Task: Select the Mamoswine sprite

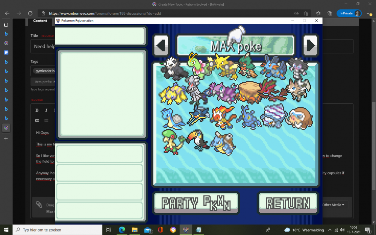Action: (x=300, y=118)
